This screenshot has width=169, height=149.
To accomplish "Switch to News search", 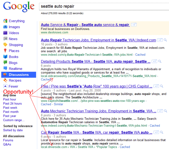I will 13,39.
